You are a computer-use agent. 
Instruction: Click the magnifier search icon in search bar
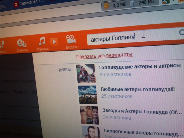click(182, 32)
